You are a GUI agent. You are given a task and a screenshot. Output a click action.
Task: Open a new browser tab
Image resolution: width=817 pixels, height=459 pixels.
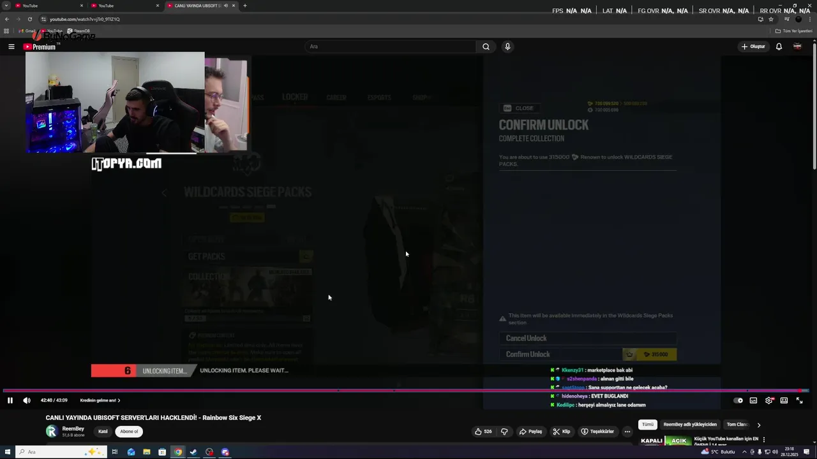245,6
